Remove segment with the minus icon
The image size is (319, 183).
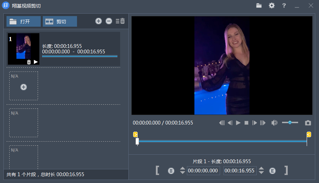tap(109, 21)
